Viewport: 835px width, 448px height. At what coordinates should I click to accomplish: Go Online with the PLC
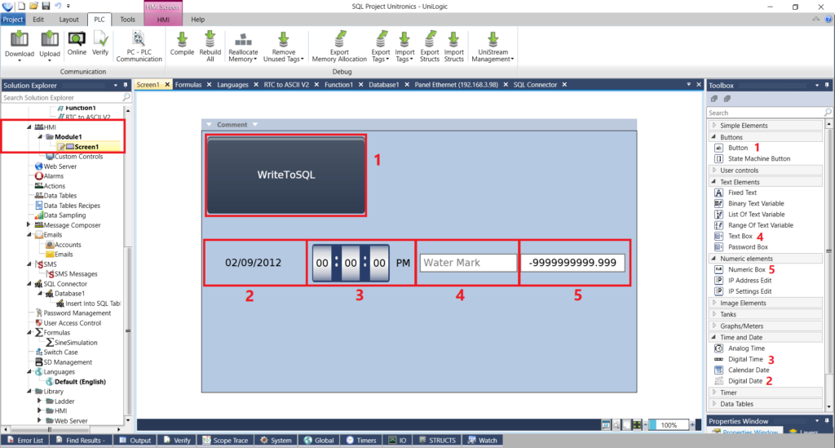click(77, 43)
